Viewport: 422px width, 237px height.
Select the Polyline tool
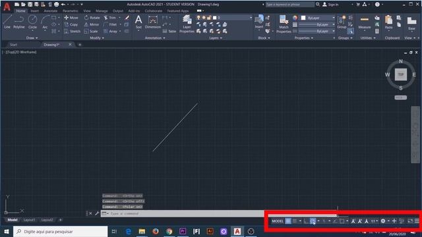click(19, 22)
